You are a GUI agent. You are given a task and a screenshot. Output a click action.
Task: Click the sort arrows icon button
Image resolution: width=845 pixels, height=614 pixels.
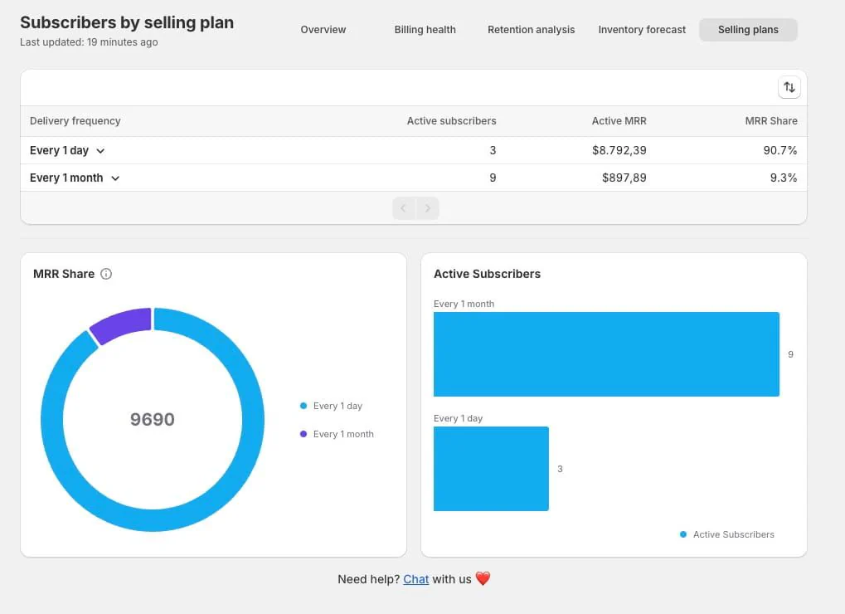[x=789, y=87]
